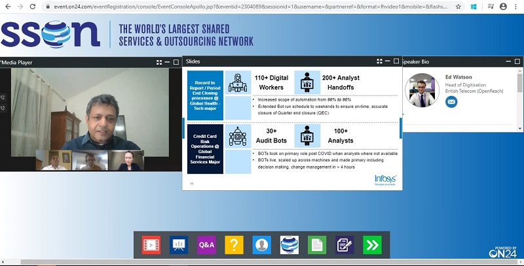The image size is (524, 266).
Task: Expand Media Player to fullscreen
Action: (x=159, y=62)
